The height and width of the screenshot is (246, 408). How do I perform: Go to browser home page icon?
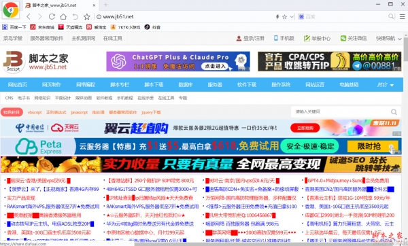coord(63,16)
